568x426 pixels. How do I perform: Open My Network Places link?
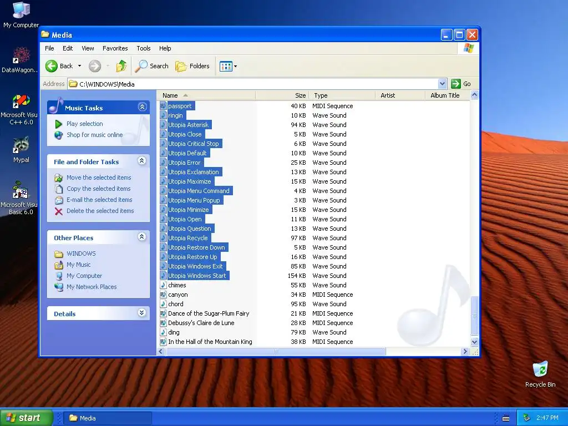(x=92, y=287)
